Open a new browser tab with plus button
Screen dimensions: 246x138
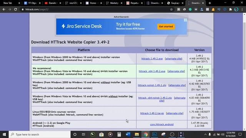(x=209, y=3)
